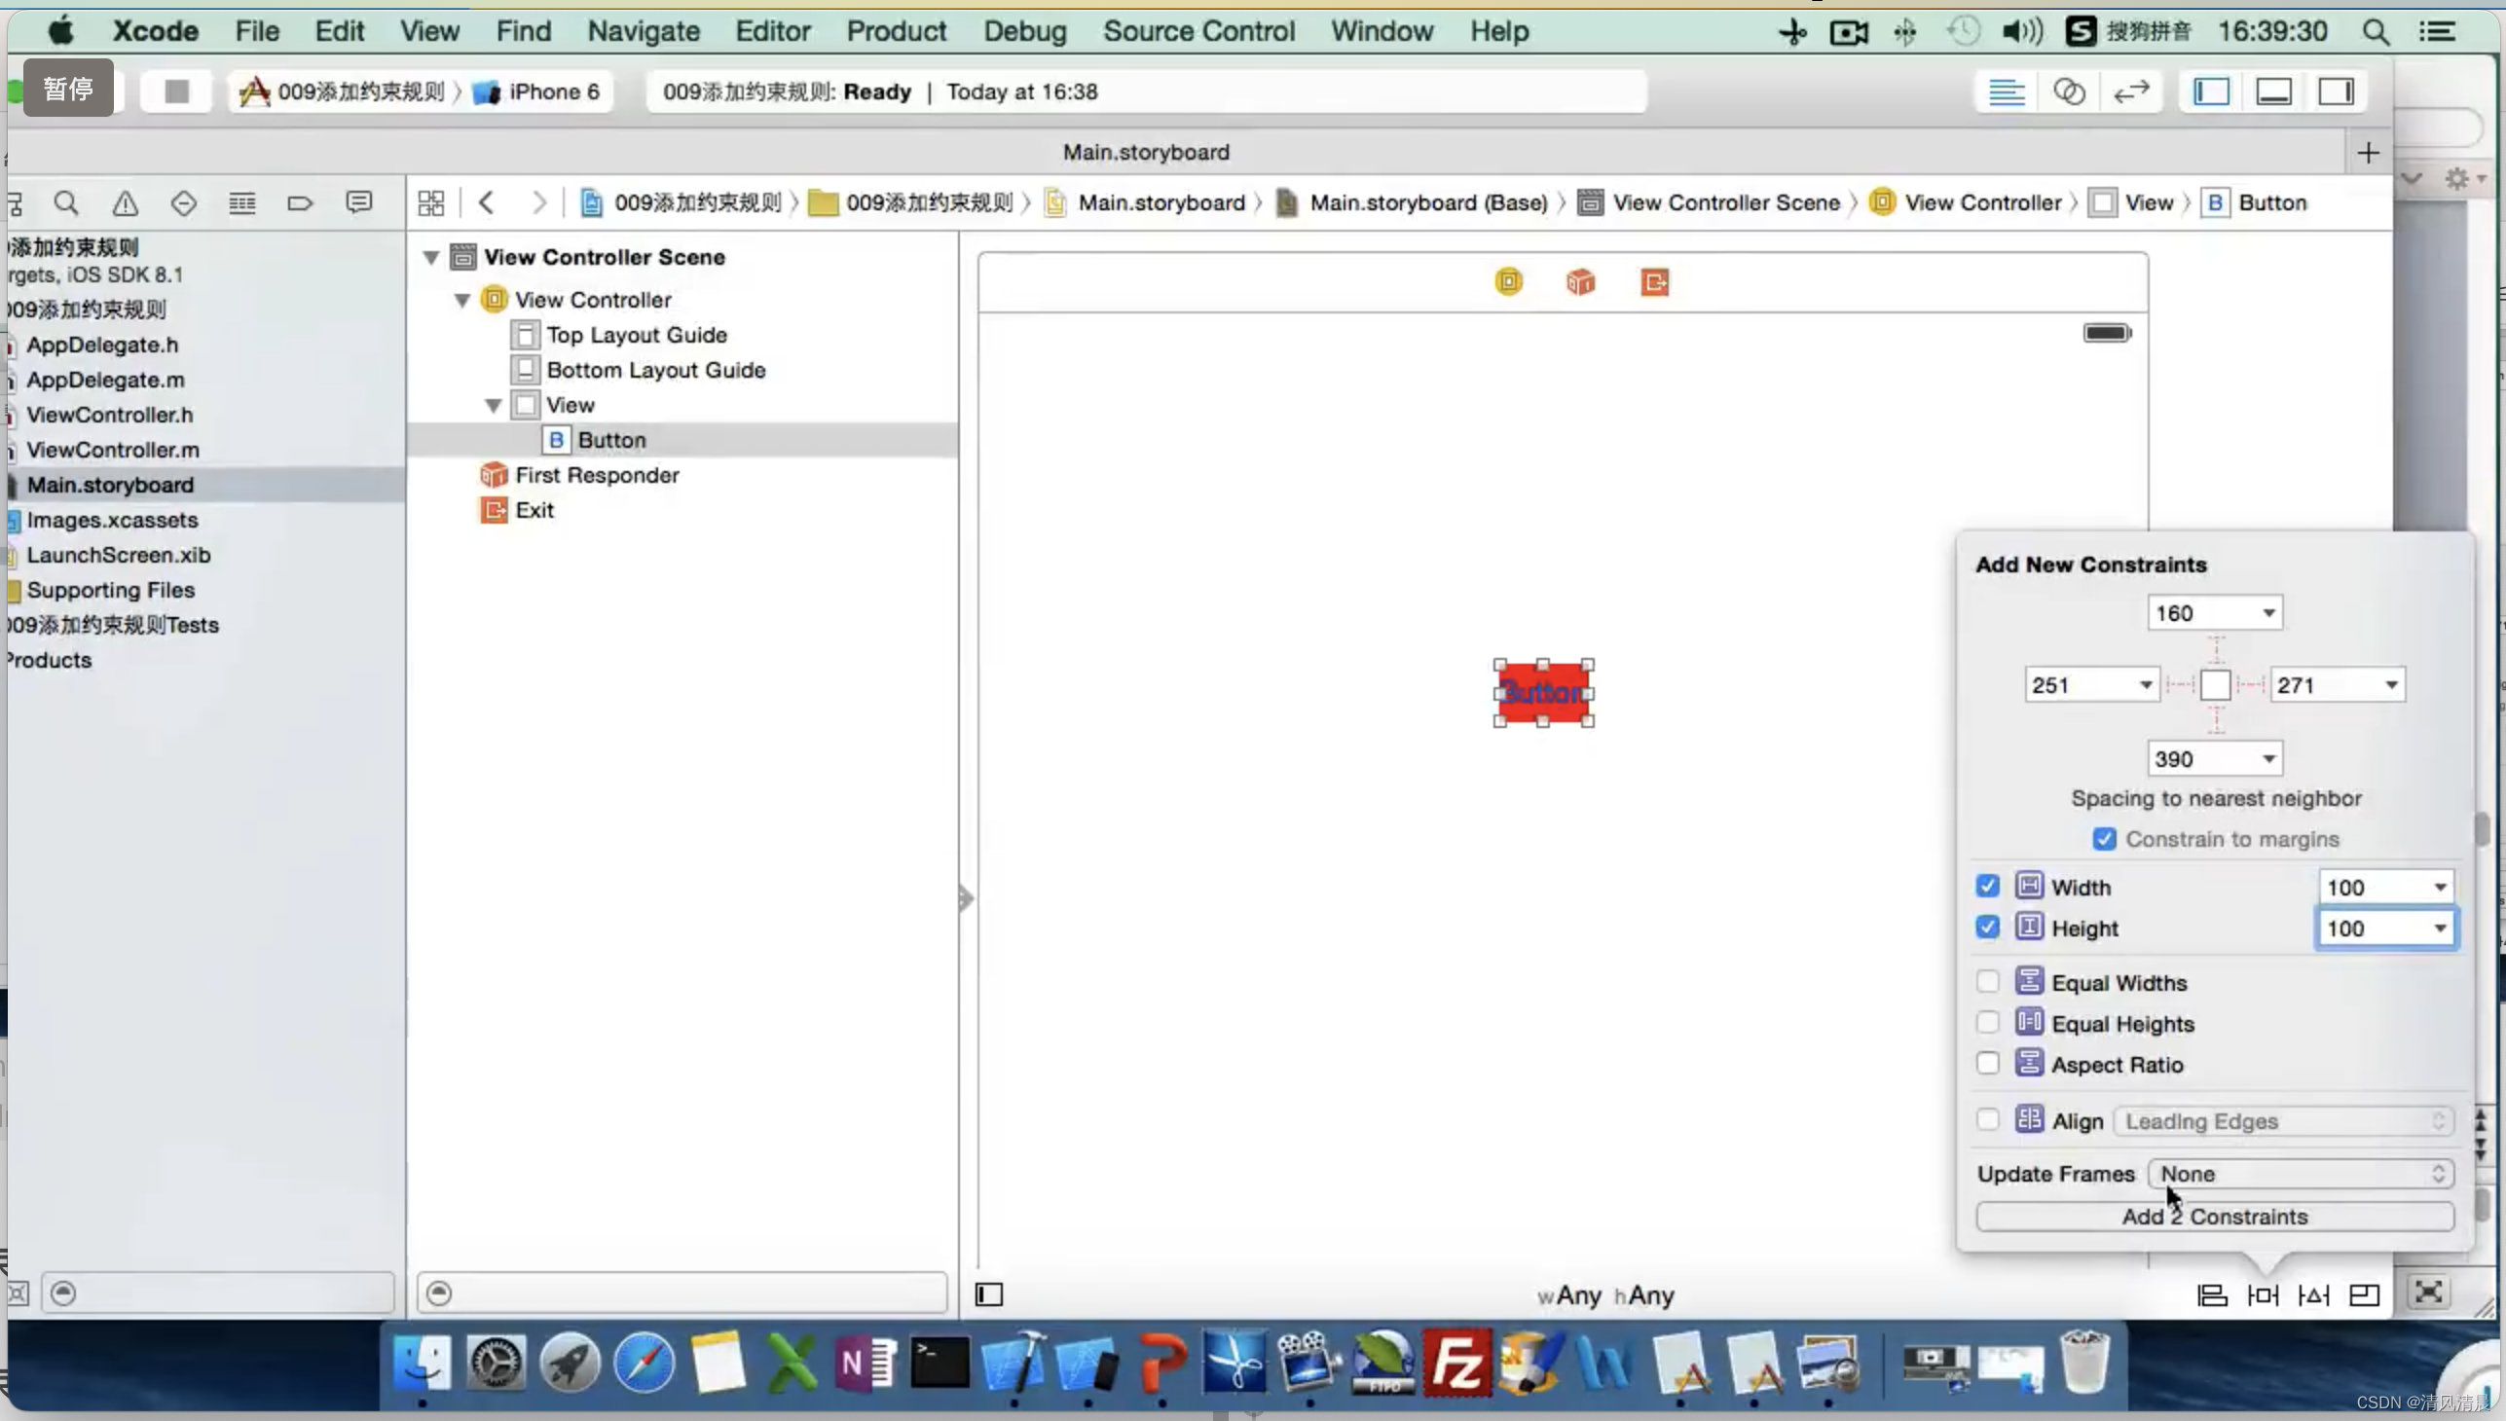Click the Align constraints icon in canvas bar
Viewport: 2506px width, 1421px height.
(2211, 1295)
